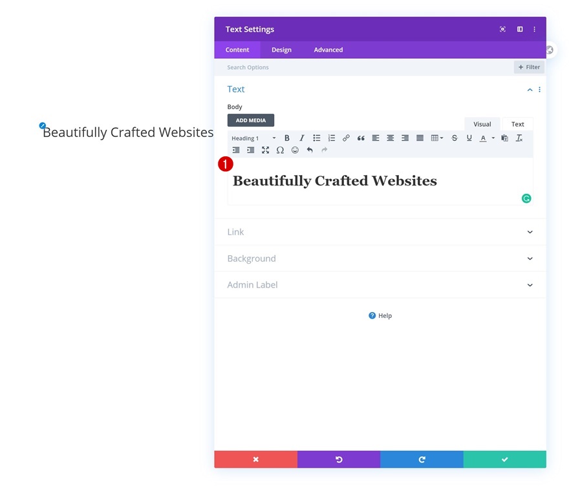This screenshot has height=491, width=569.
Task: Expand the Background section
Action: coord(380,258)
